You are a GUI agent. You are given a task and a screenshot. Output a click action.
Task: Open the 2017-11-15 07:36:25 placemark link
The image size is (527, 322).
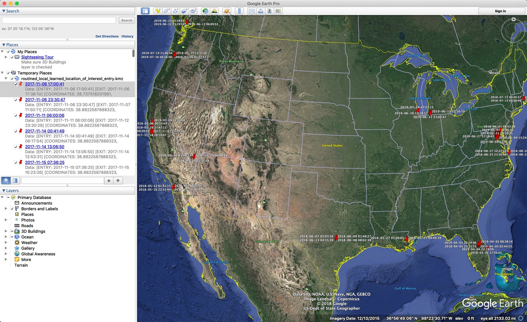click(x=45, y=163)
